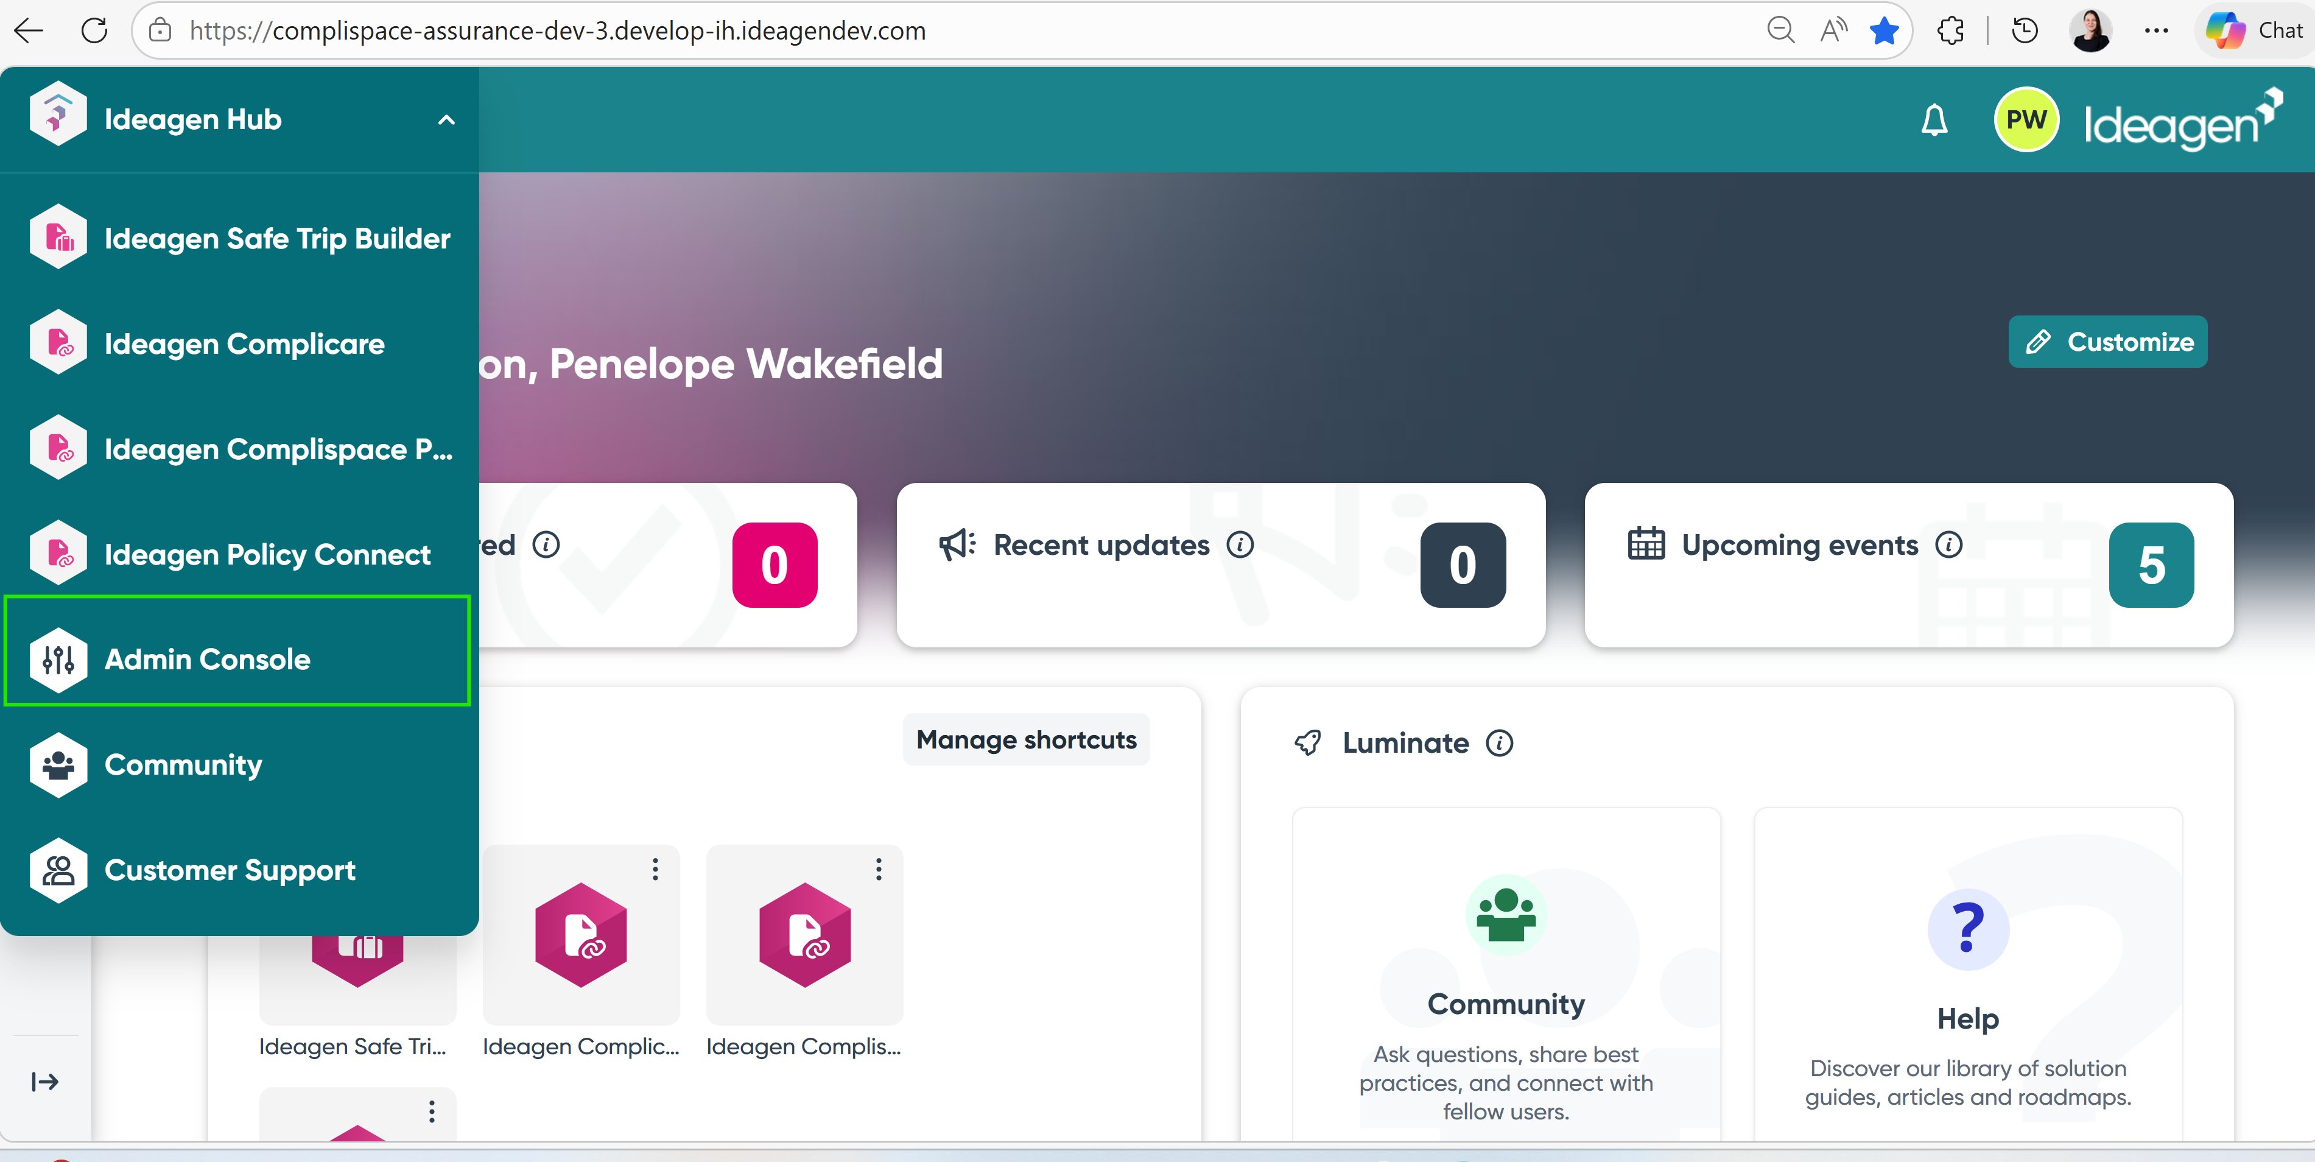Screen dimensions: 2315x1162
Task: Click the Ideagen brand logo
Action: click(2183, 119)
